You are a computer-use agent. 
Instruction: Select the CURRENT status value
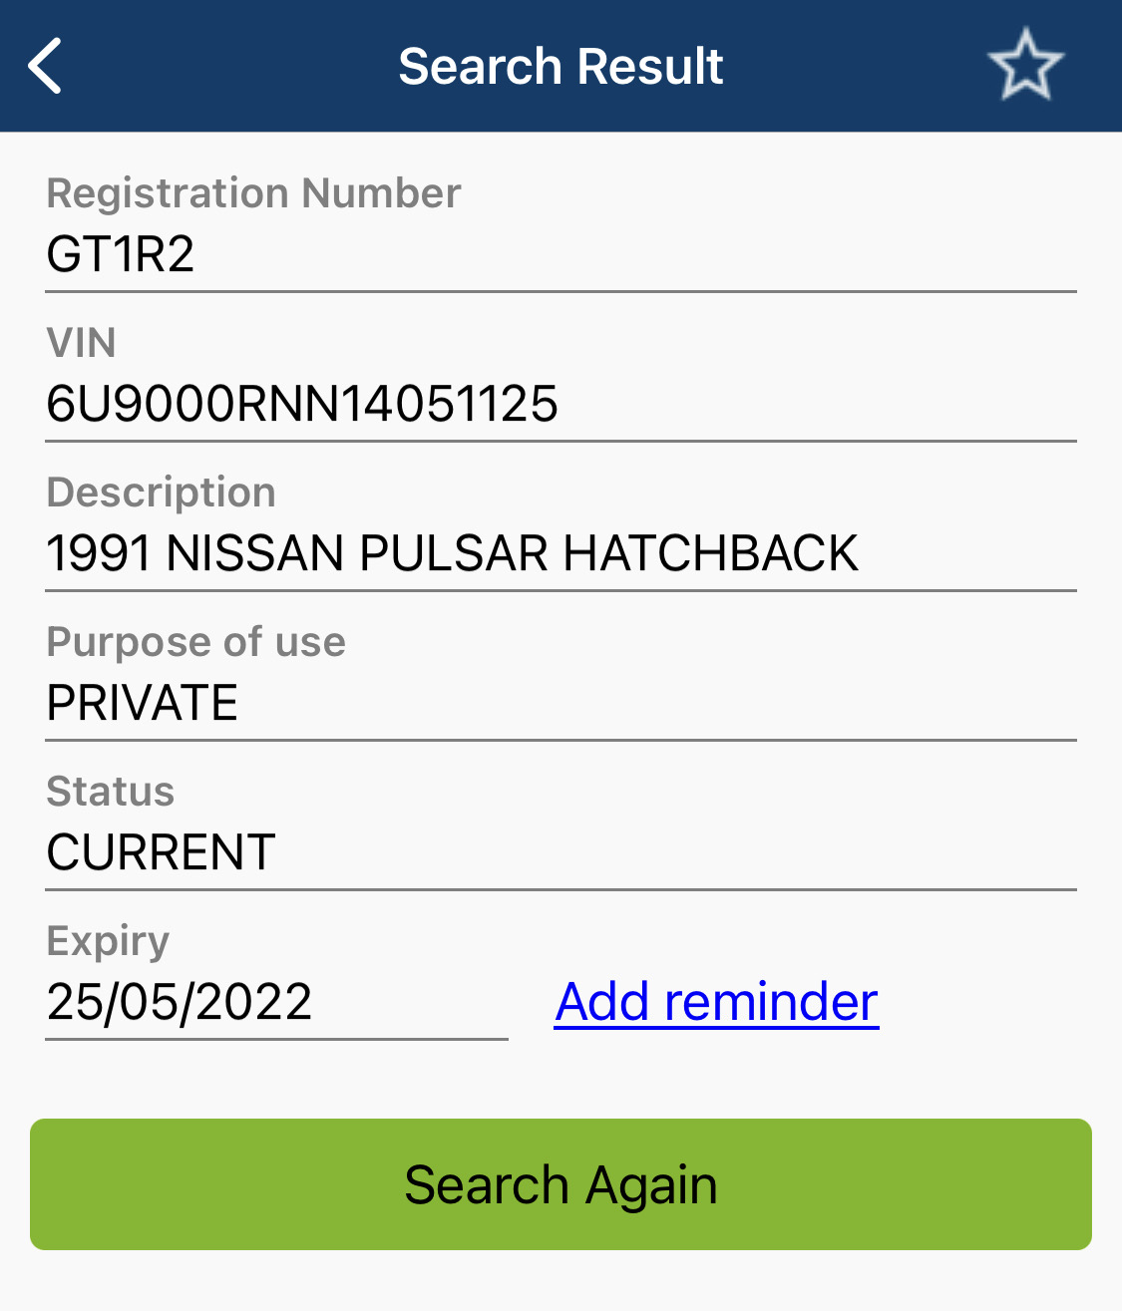pyautogui.click(x=161, y=852)
